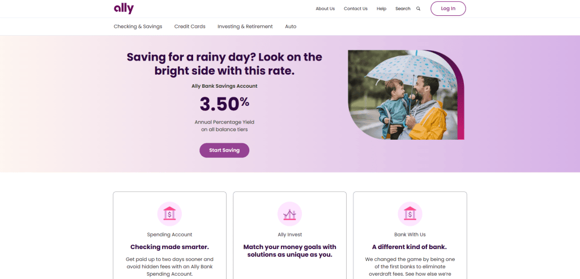
Task: Go to the About Us page
Action: 325,8
